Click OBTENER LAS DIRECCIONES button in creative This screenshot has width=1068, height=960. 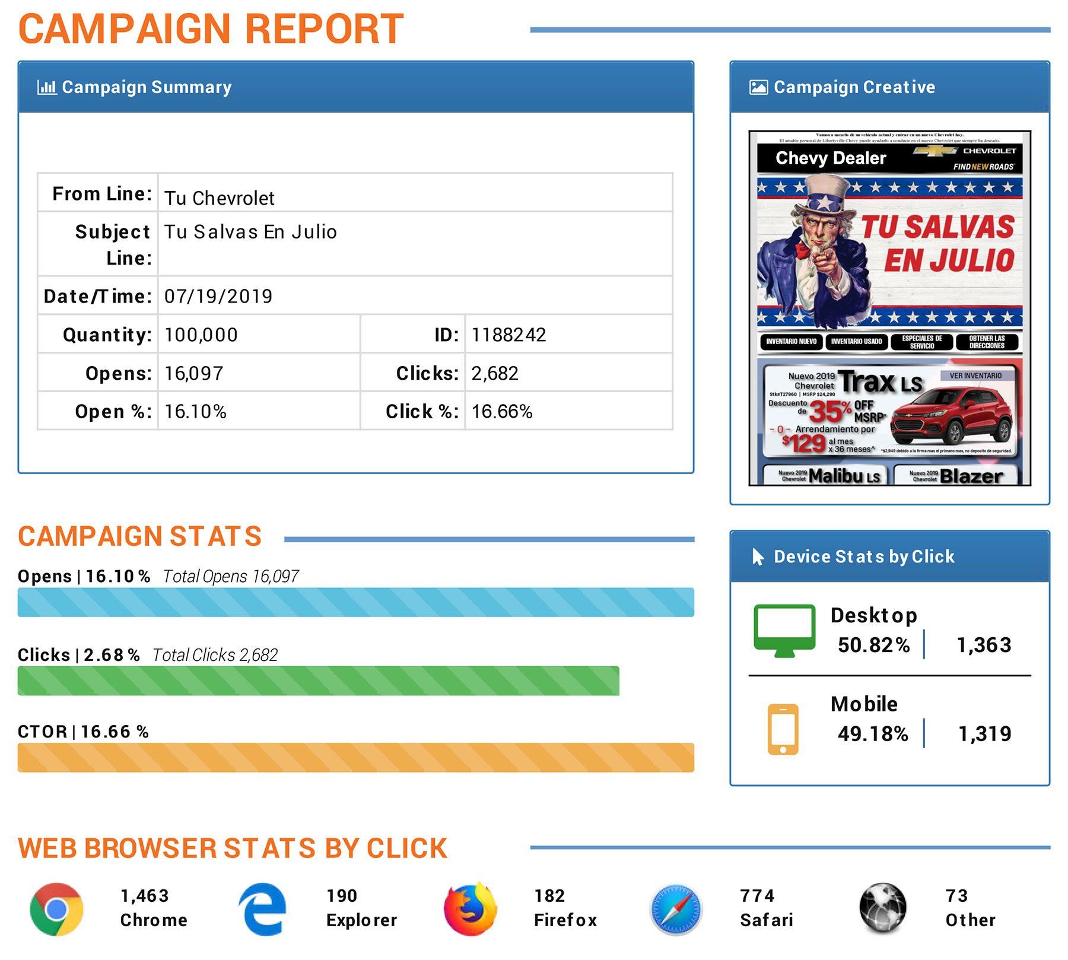tap(987, 342)
